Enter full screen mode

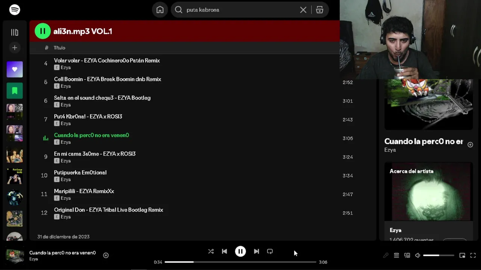(x=473, y=255)
